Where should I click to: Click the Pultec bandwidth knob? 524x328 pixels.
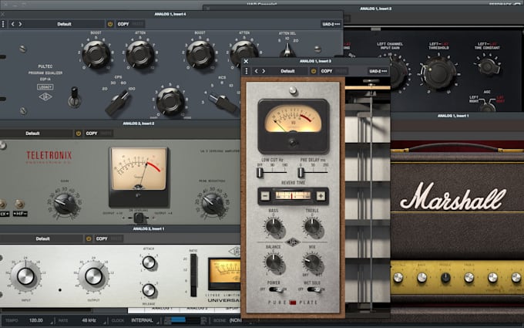(x=170, y=101)
